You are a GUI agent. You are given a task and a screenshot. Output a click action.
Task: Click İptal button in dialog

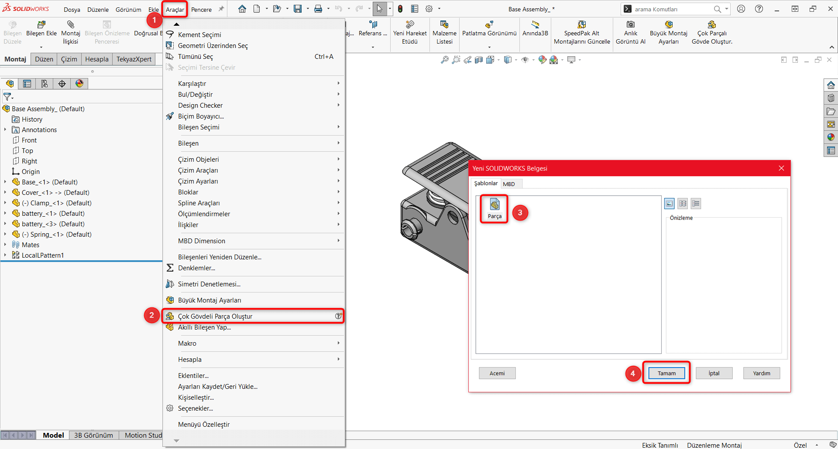click(x=714, y=373)
